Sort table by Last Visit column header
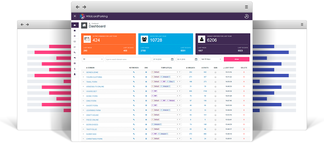This screenshot has height=147, width=324. (229, 68)
